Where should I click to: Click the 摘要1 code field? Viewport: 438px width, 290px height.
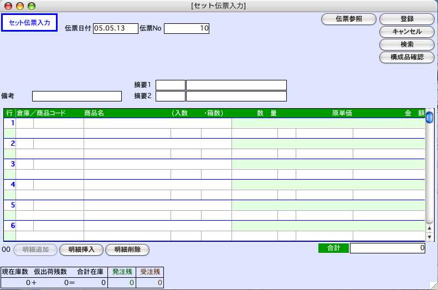pyautogui.click(x=171, y=85)
